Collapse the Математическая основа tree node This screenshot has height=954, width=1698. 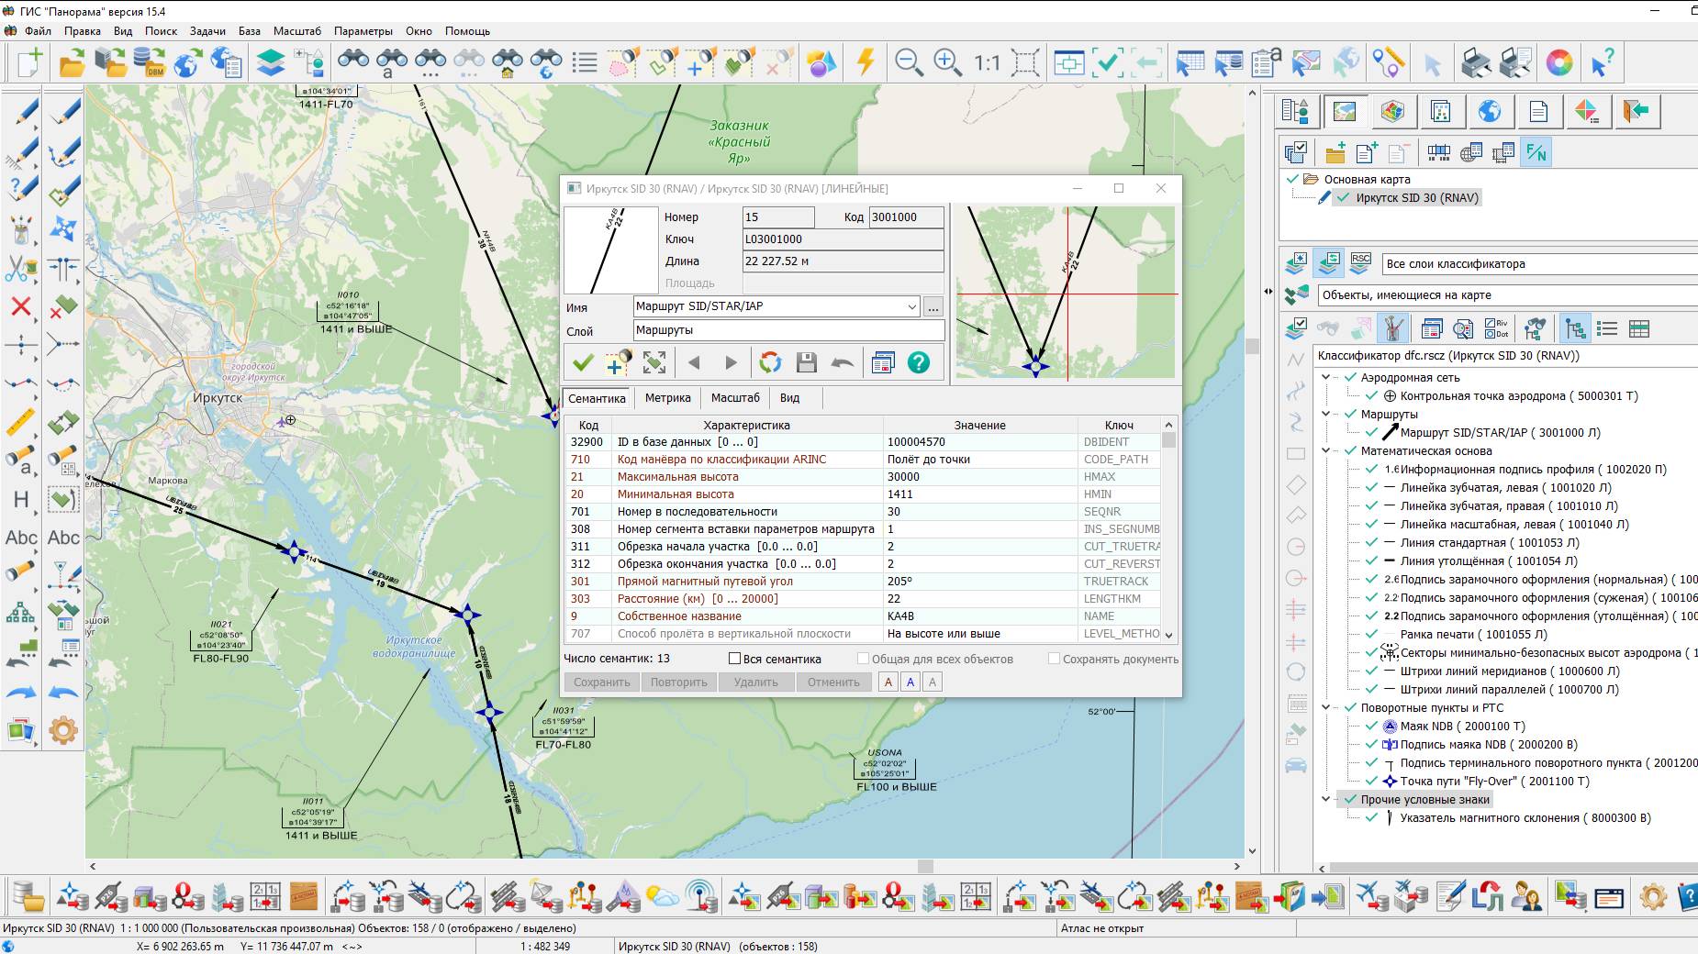click(1326, 451)
